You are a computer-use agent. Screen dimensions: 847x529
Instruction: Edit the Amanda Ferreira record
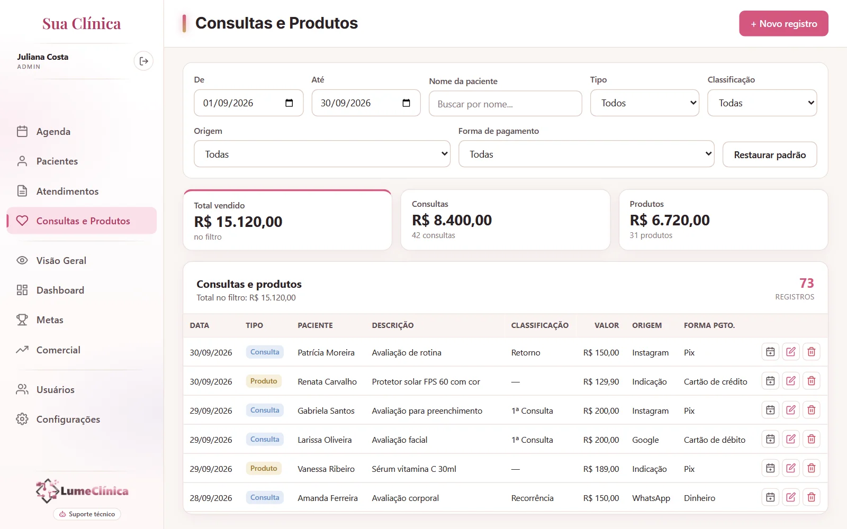pyautogui.click(x=791, y=497)
